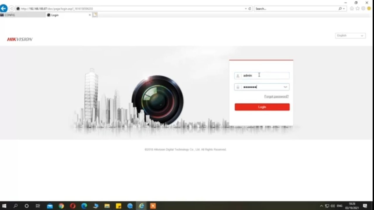Click the Forgot password? link
Image resolution: width=374 pixels, height=210 pixels.
[x=276, y=97]
